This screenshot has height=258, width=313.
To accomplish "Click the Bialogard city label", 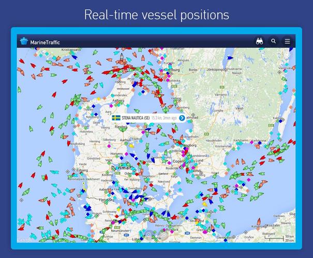I will pos(269,234).
